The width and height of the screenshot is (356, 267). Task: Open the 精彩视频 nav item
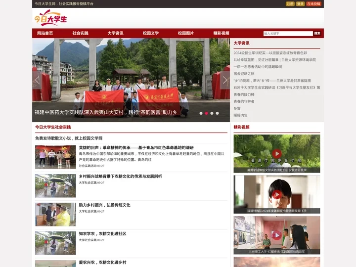pyautogui.click(x=221, y=33)
